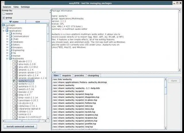Click the file list scroll-down arrow
Screen dimensions: 184x133
[x=166, y=128]
